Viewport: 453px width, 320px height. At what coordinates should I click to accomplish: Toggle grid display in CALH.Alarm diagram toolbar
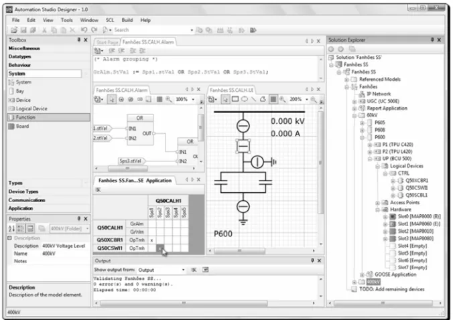click(x=159, y=99)
